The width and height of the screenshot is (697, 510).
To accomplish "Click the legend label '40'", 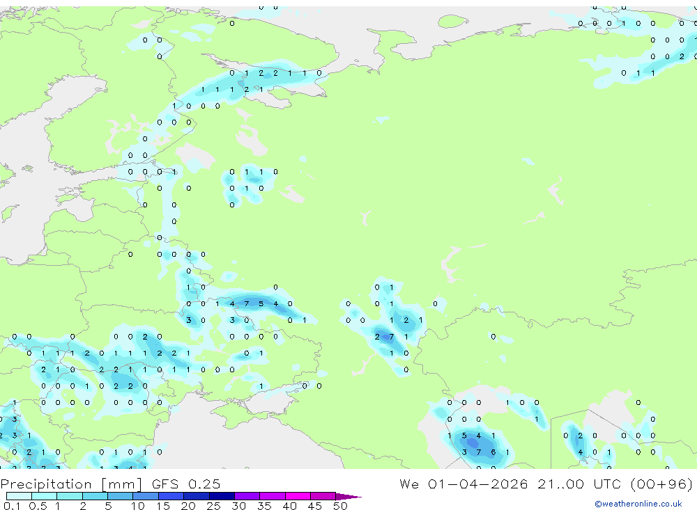I will tap(289, 506).
